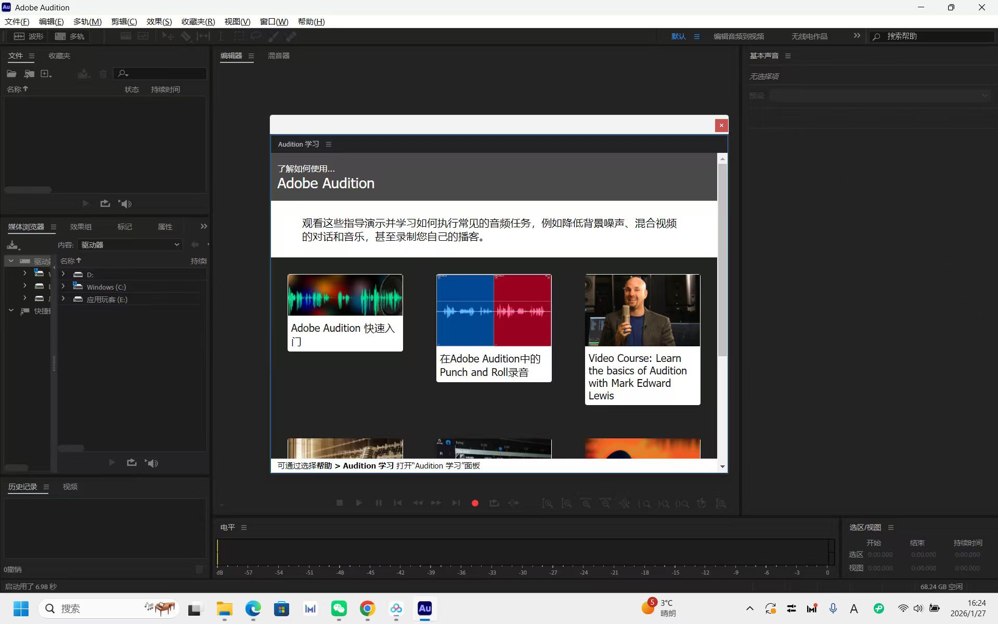998x624 pixels.
Task: Click the import file icon in Files panel
Action: [29, 74]
